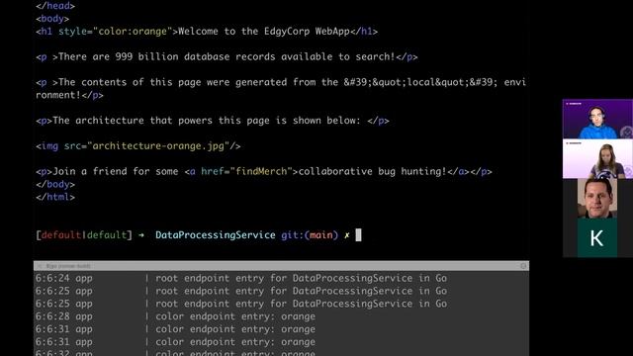
Task: Click the 'git:(main)' branch indicator in the prompt
Action: [310, 235]
